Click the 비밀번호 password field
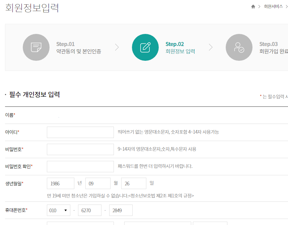The image size is (288, 225). (x=80, y=149)
